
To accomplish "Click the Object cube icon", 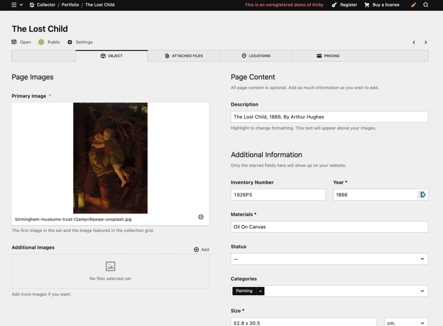I will click(x=103, y=56).
